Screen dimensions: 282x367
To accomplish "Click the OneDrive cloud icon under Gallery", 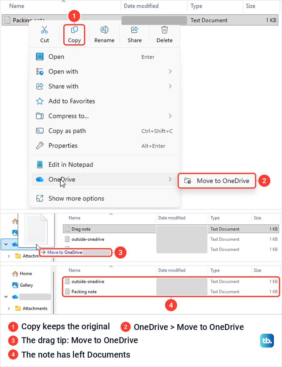I will tap(15, 297).
